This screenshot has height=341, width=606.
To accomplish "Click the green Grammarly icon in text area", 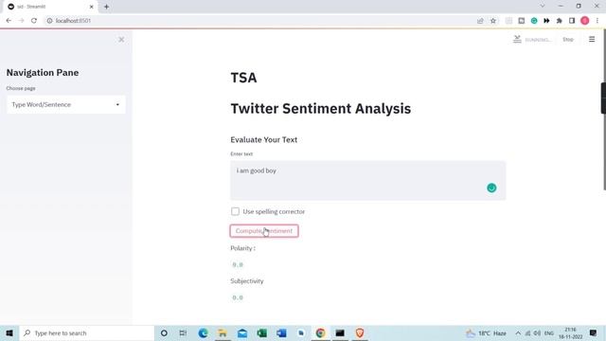I will click(x=491, y=188).
